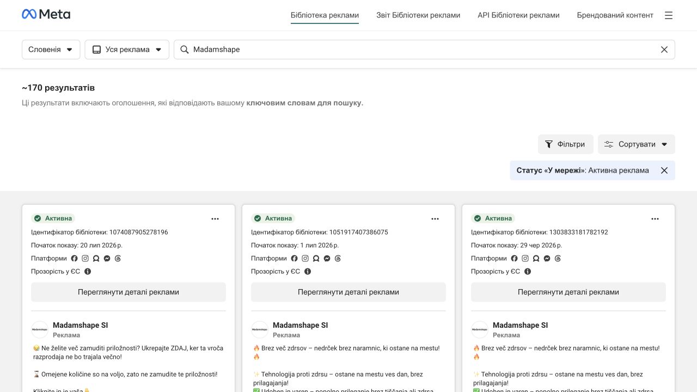Click the search magnifier icon
This screenshot has height=392, width=697.
click(x=185, y=50)
